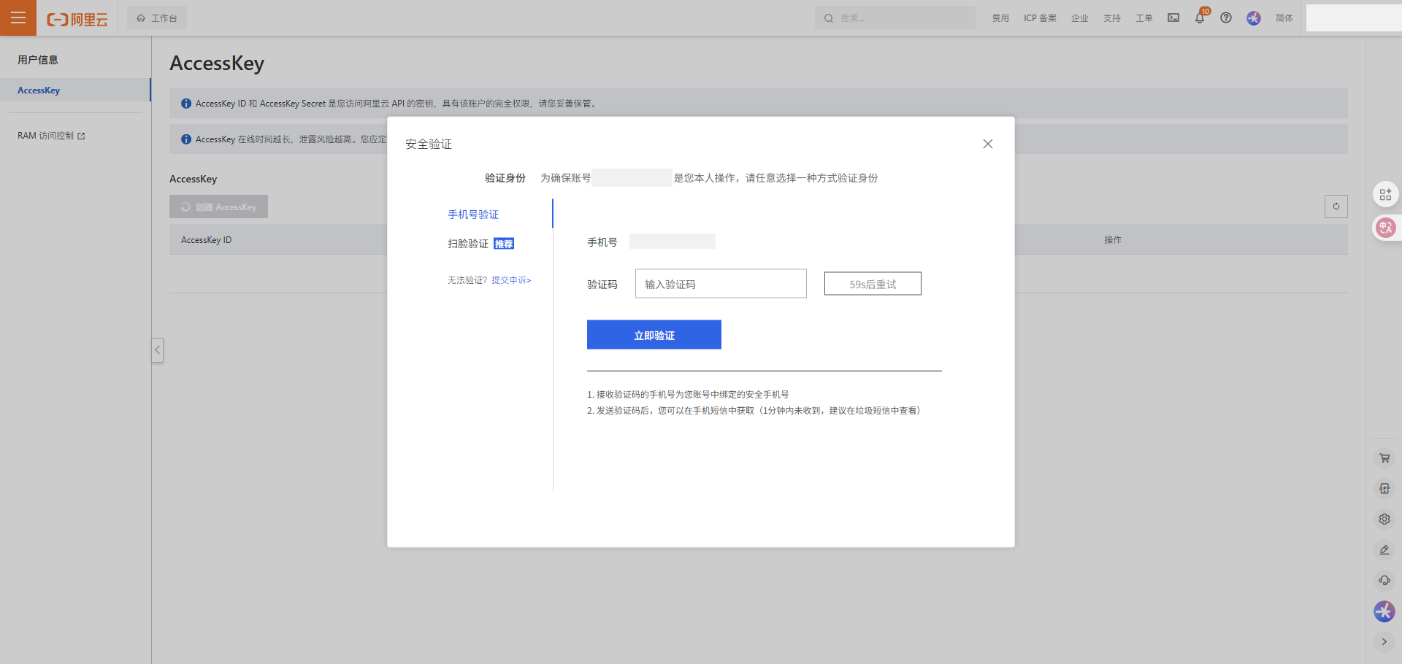1402x664 pixels.
Task: Click the 输入验证码 input field
Action: point(721,284)
